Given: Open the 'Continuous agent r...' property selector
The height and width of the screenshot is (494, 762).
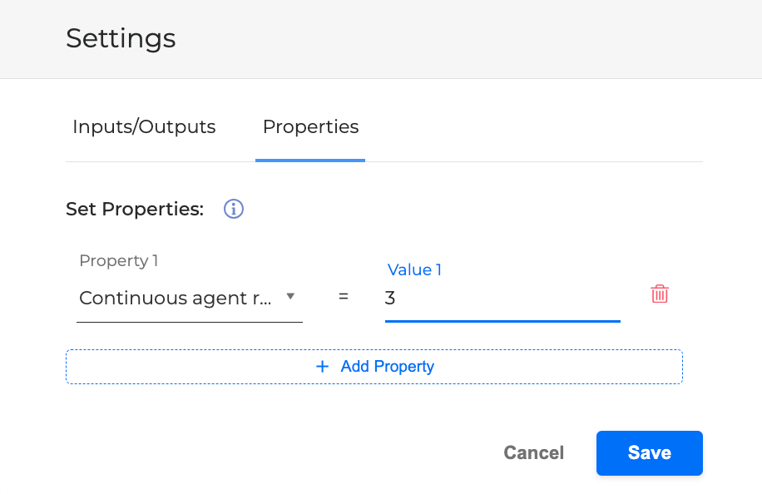Looking at the screenshot, I should [176, 298].
